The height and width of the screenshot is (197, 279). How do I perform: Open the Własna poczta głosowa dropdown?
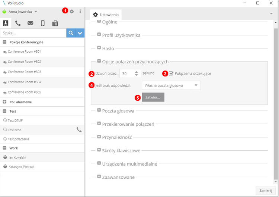click(171, 85)
